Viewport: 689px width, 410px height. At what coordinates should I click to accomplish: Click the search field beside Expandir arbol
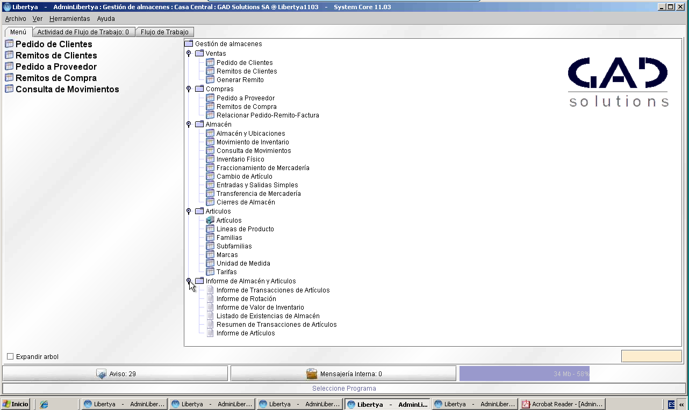pos(651,356)
